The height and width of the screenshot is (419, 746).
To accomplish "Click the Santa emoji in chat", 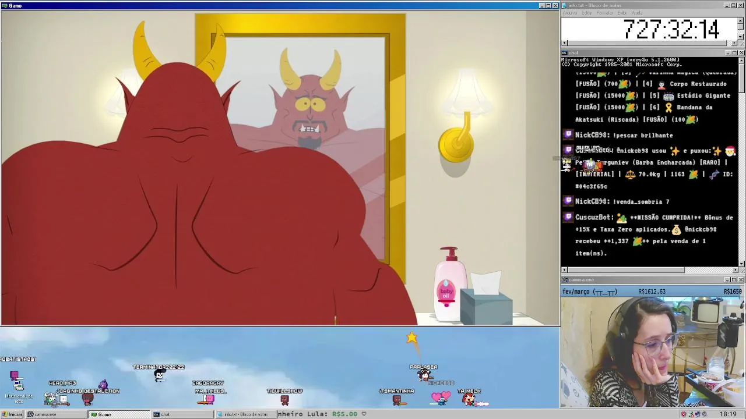I will click(730, 151).
